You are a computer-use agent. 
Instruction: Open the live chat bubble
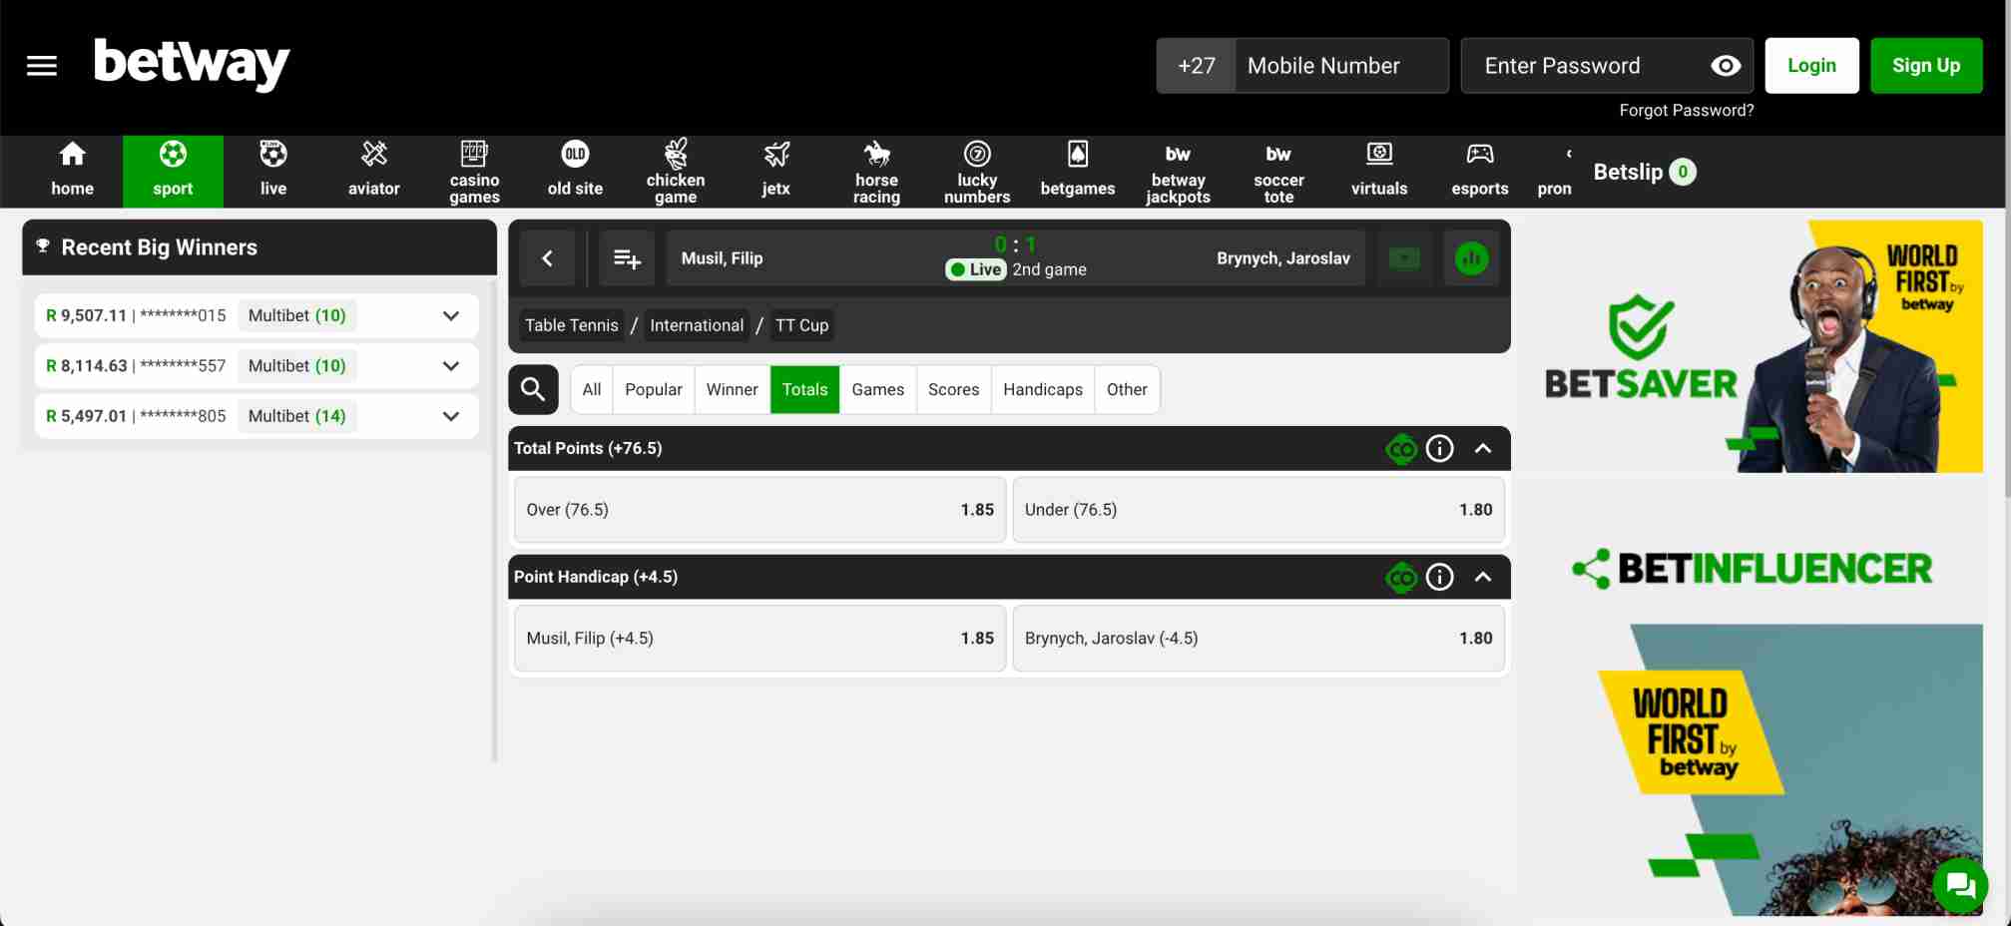pyautogui.click(x=1960, y=885)
